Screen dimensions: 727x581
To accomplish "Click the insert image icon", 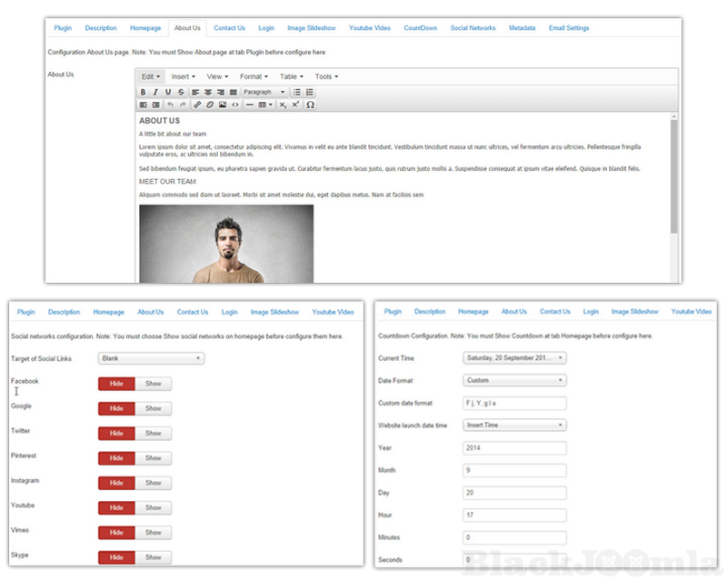I will (223, 105).
